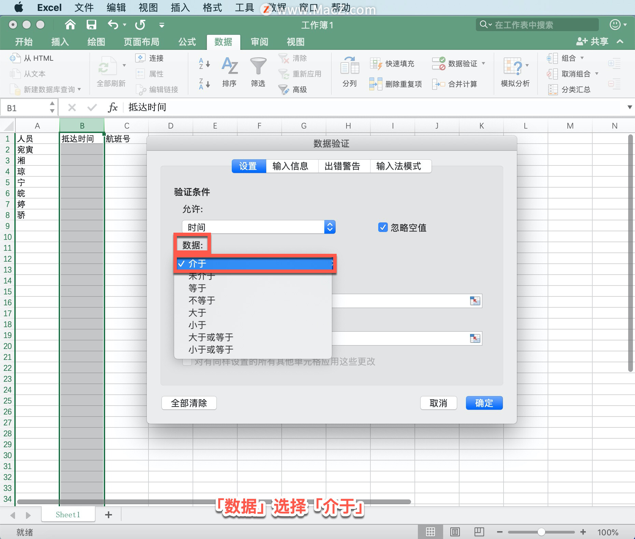Image resolution: width=635 pixels, height=539 pixels.
Task: Click the zoom in plus button
Action: point(583,532)
